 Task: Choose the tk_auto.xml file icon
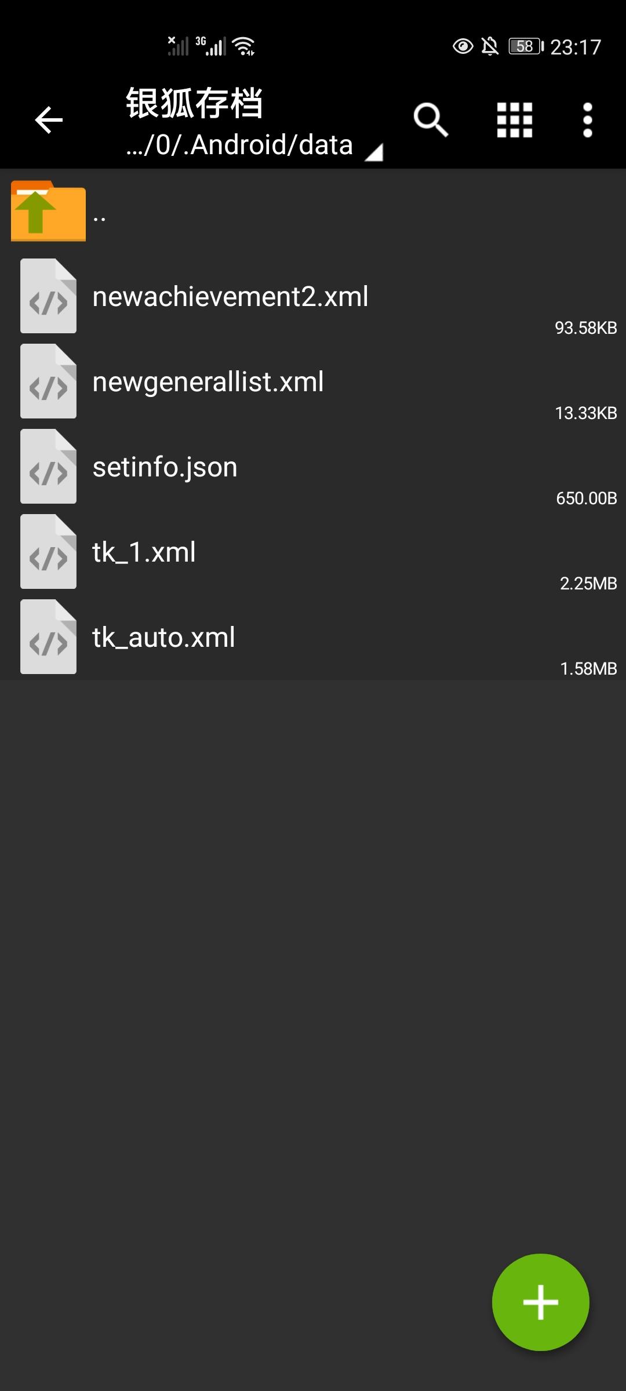pos(48,637)
